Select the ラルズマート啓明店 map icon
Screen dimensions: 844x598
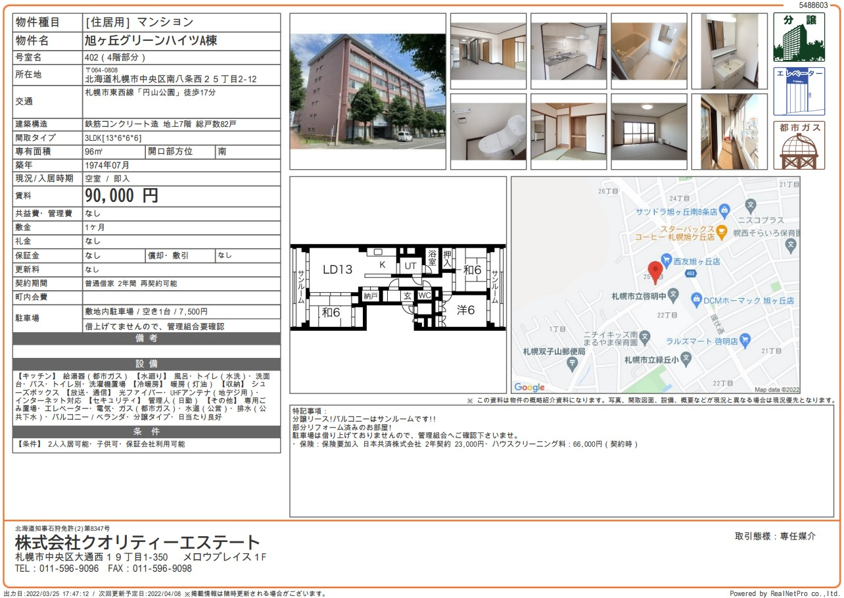coord(745,341)
